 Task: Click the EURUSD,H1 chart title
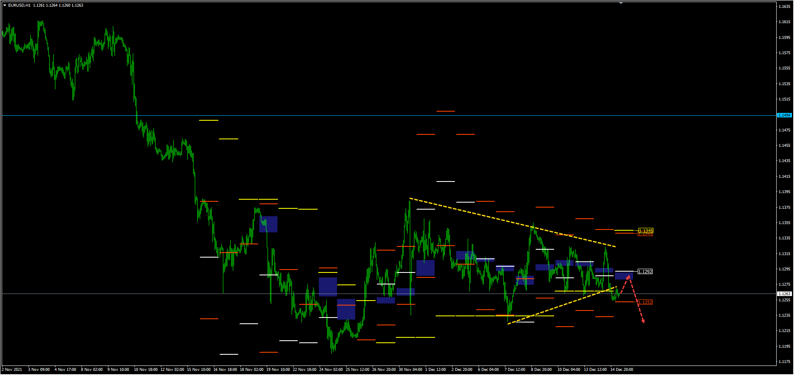(19, 5)
